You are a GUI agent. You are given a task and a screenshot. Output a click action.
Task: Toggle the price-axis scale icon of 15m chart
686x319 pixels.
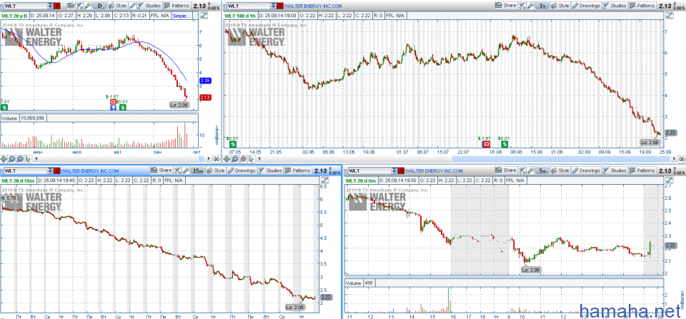click(x=326, y=180)
